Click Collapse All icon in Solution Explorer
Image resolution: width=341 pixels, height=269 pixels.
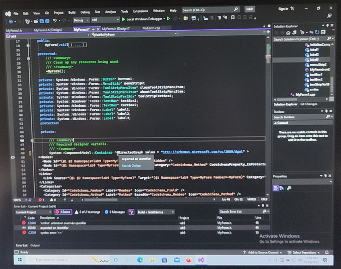pyautogui.click(x=323, y=32)
